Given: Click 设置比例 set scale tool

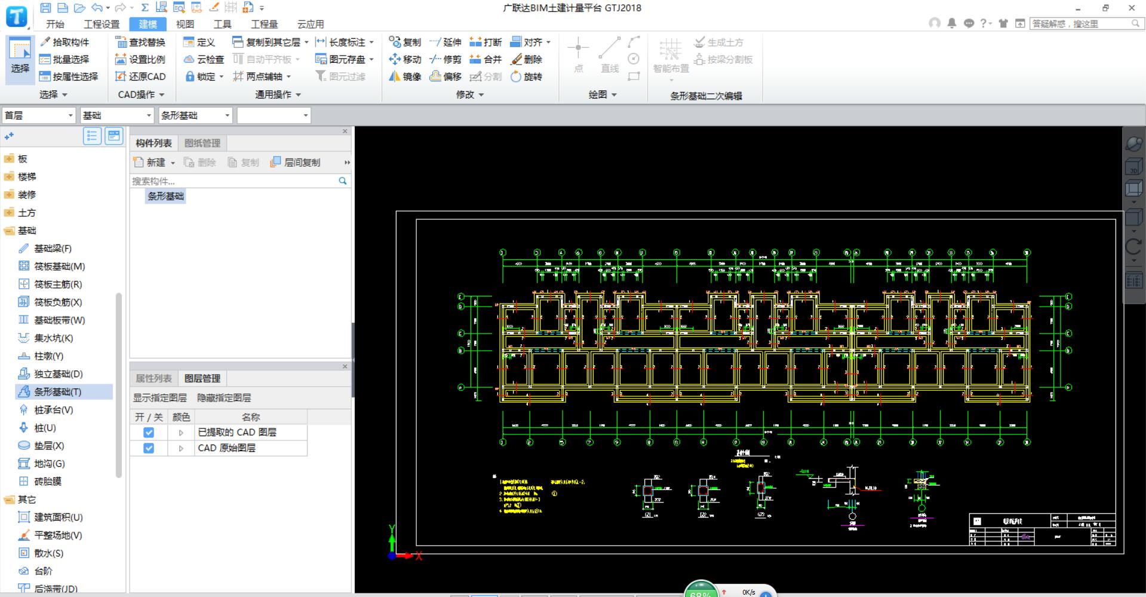Looking at the screenshot, I should tap(140, 59).
